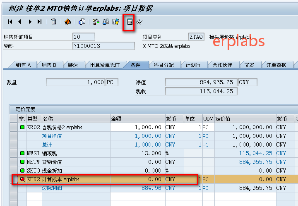Select row selector for ZEK2 row
Screen dimensions: 298x206
click(14, 179)
